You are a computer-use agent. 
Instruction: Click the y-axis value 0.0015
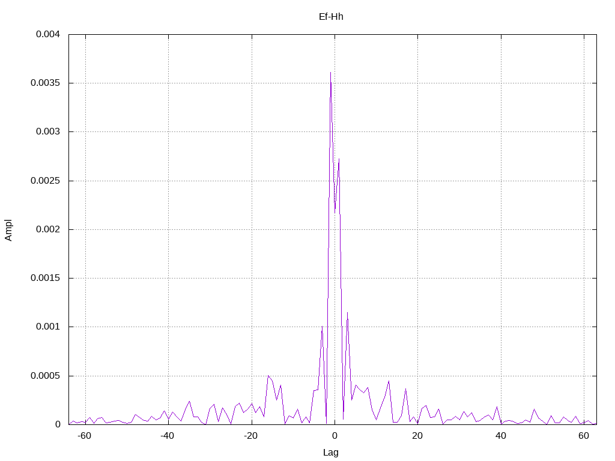pyautogui.click(x=45, y=277)
